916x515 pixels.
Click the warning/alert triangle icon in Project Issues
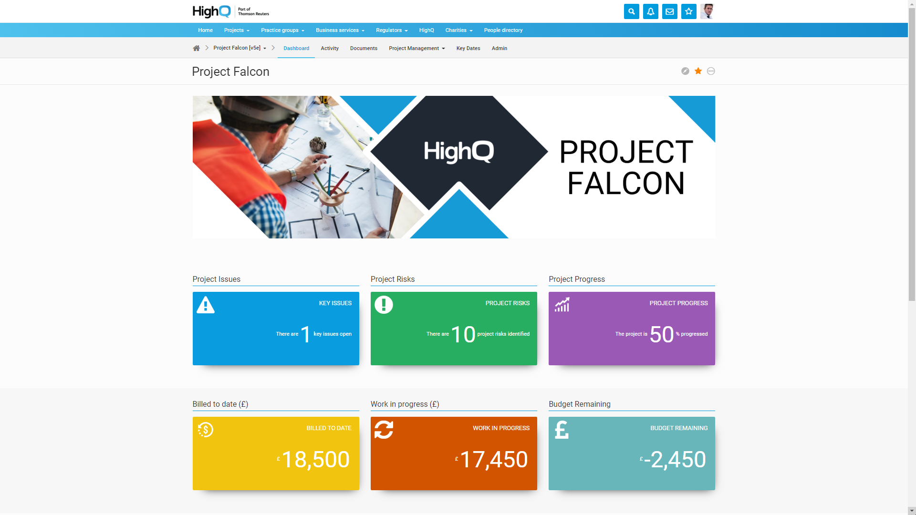(x=205, y=304)
